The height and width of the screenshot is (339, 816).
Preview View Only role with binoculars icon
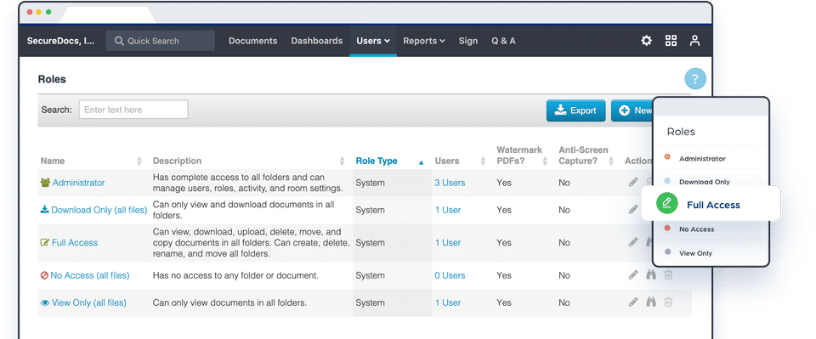coord(650,302)
